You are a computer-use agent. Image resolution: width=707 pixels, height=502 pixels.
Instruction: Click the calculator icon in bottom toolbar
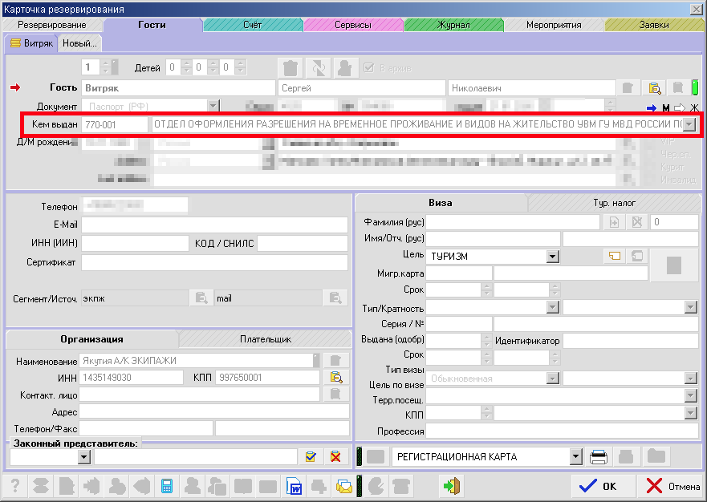tap(167, 486)
